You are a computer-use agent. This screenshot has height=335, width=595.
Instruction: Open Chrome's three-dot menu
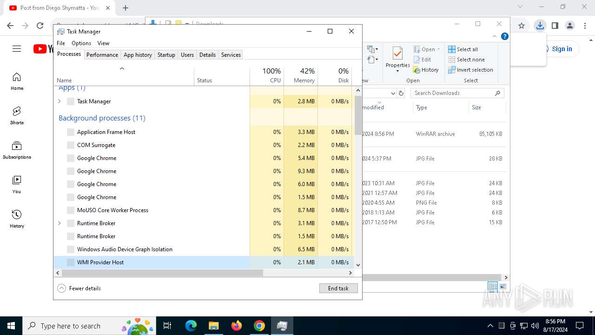[584, 26]
